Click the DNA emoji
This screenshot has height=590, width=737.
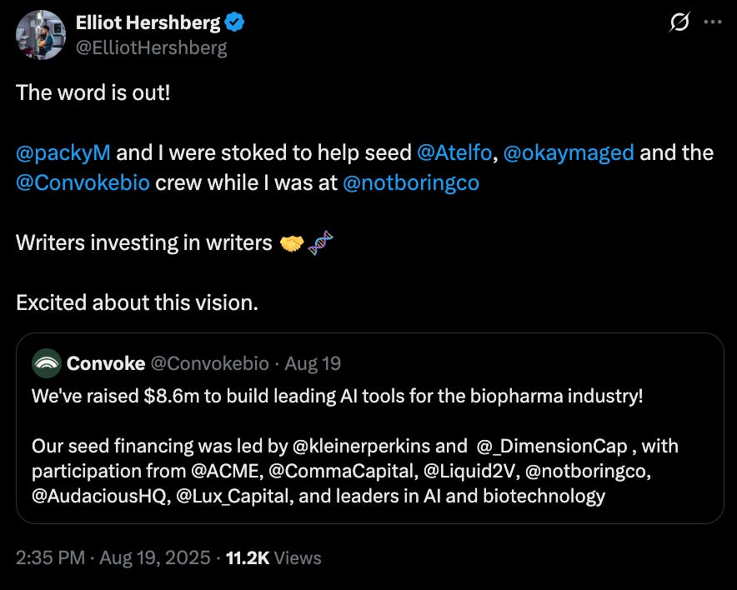[x=320, y=242]
